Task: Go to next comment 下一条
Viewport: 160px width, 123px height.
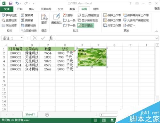Action: click(69, 25)
